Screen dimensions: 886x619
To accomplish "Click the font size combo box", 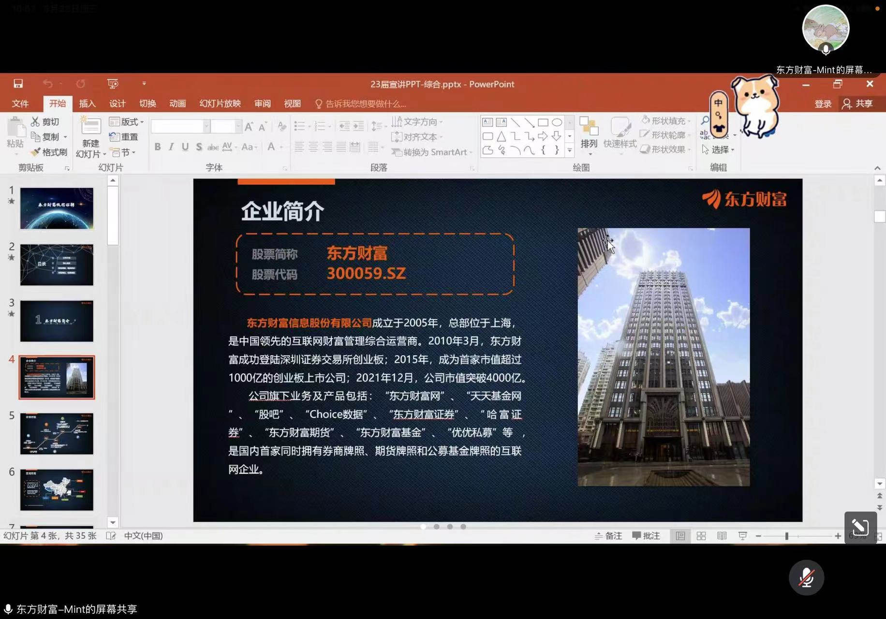I will coord(225,127).
